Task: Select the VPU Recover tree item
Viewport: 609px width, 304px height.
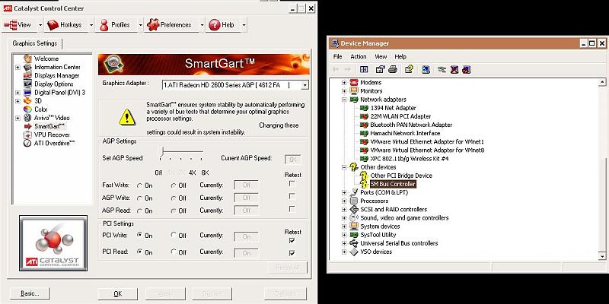Action: pyautogui.click(x=52, y=135)
